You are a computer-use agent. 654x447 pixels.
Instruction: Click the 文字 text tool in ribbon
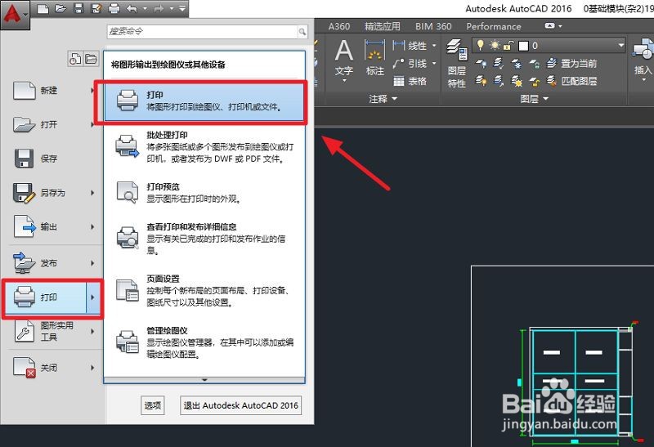[344, 59]
